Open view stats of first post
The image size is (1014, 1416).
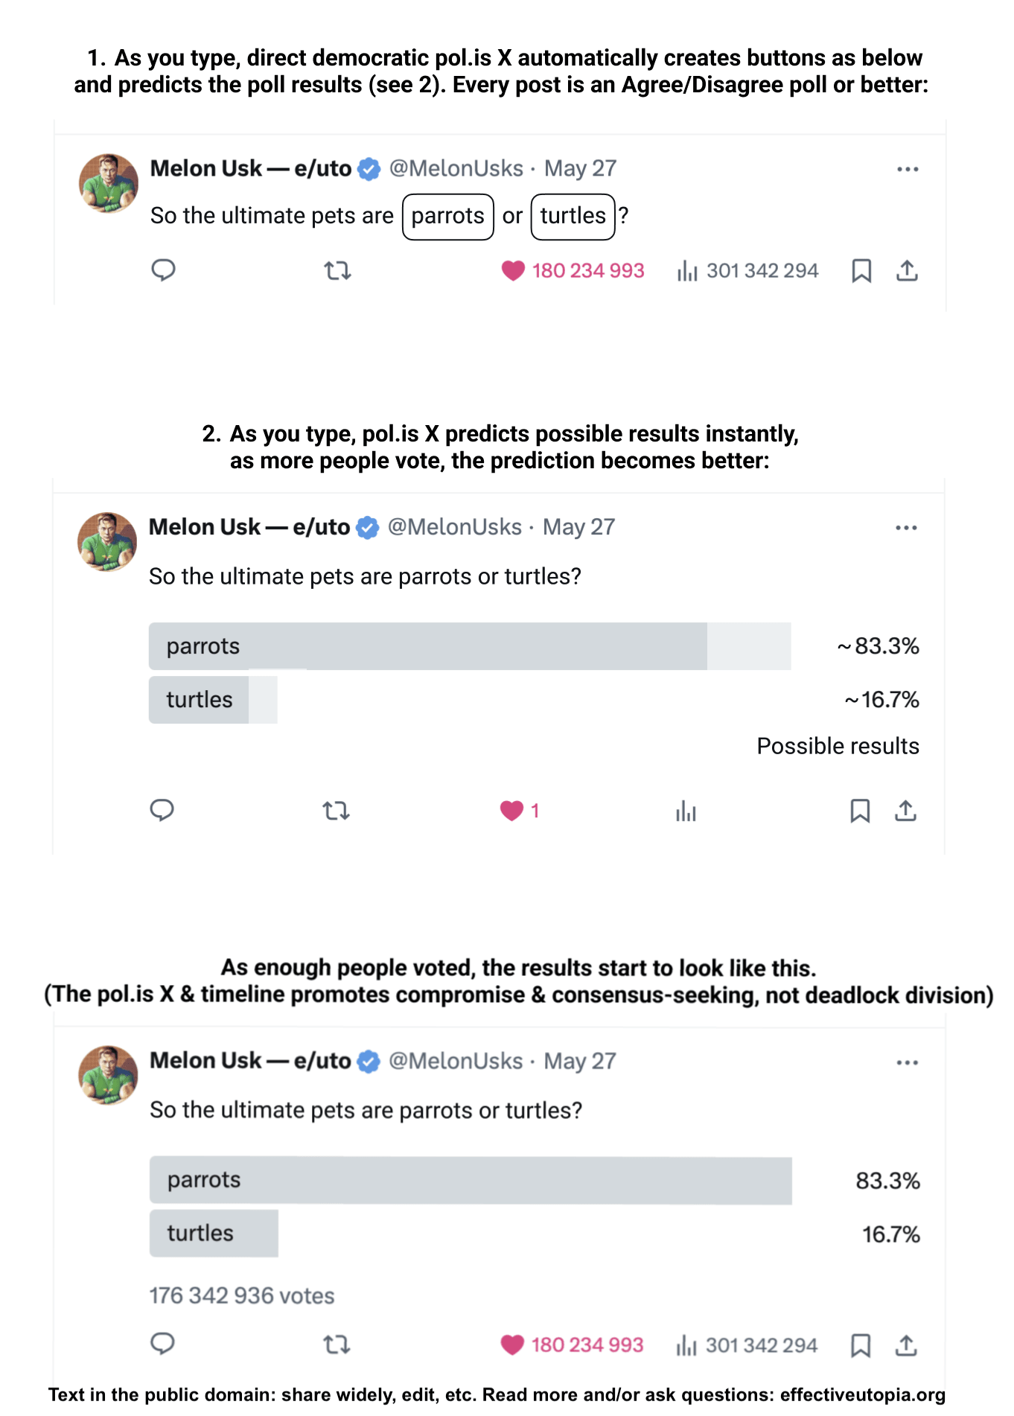point(747,270)
